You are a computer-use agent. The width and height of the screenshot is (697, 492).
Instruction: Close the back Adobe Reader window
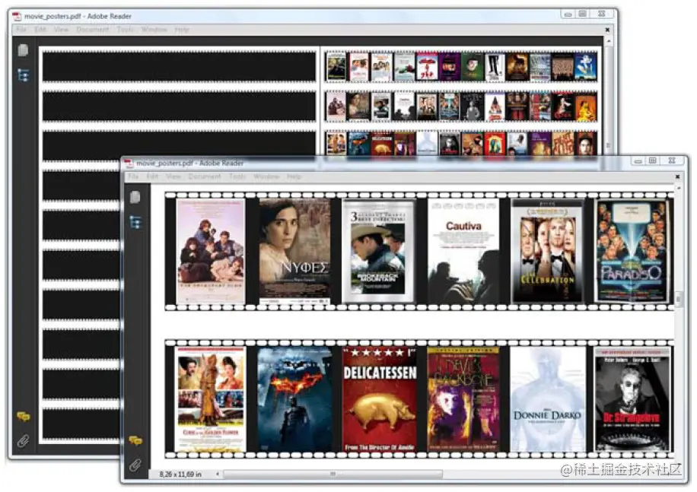click(x=601, y=14)
